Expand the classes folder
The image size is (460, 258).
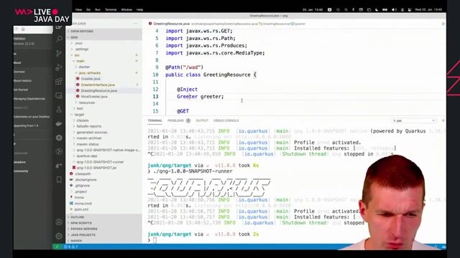click(x=83, y=120)
